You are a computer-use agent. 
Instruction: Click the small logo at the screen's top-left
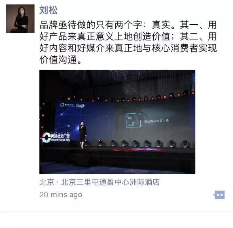72,105
